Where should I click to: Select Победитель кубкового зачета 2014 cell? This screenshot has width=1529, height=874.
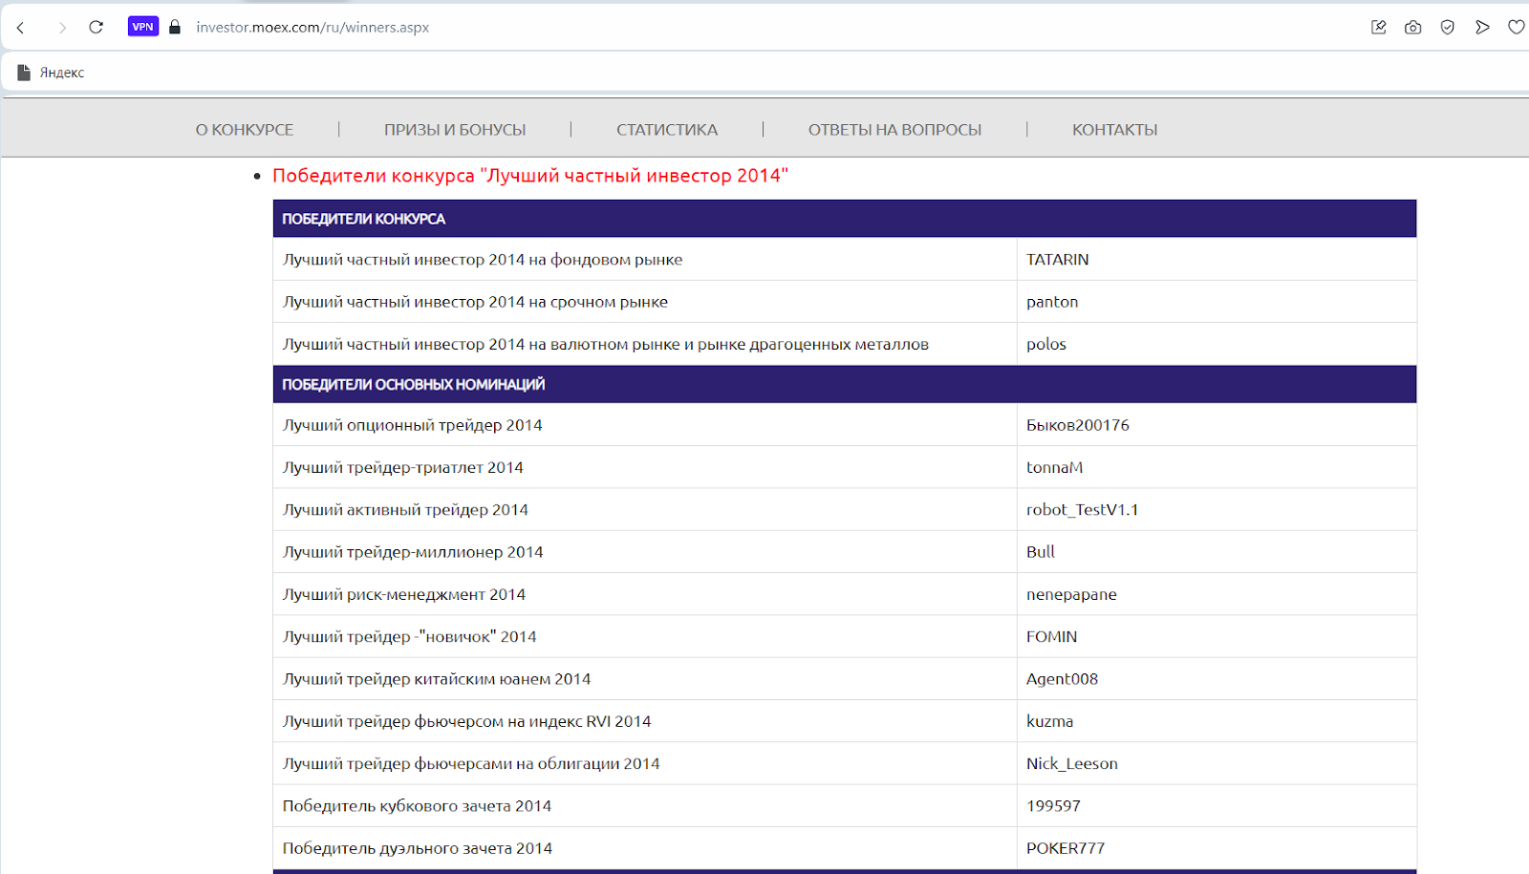645,806
